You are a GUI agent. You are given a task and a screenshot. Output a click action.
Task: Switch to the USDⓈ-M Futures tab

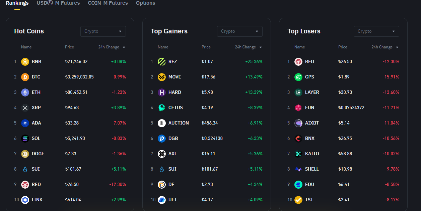(58, 3)
